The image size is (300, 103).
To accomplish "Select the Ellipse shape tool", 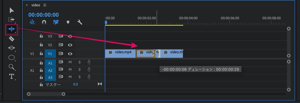I will [11, 57].
